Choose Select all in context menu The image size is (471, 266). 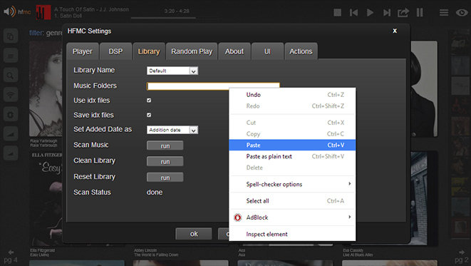(x=292, y=201)
